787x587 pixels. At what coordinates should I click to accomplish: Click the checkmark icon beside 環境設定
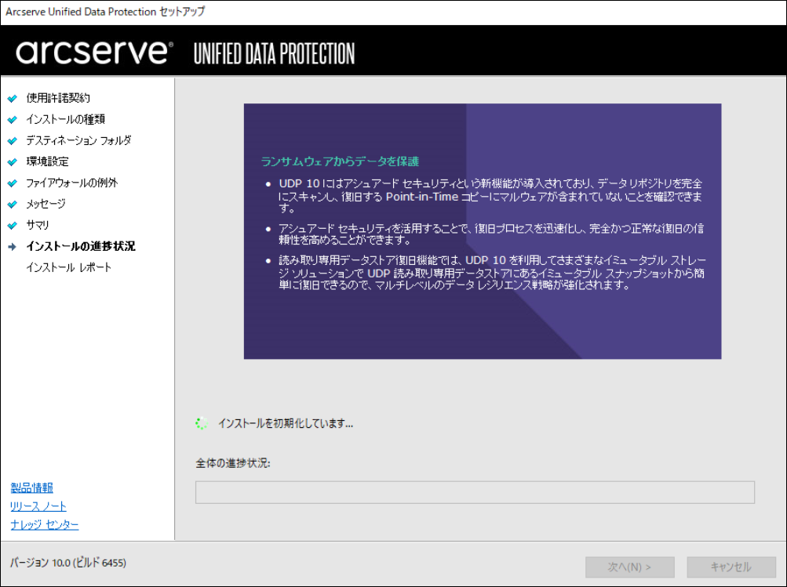pos(12,162)
